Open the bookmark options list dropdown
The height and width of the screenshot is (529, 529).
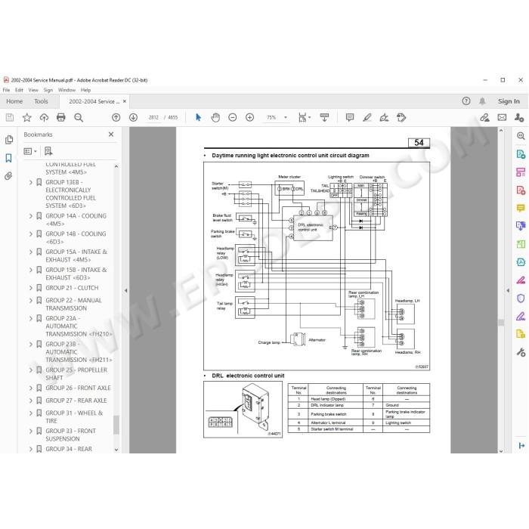tap(30, 151)
